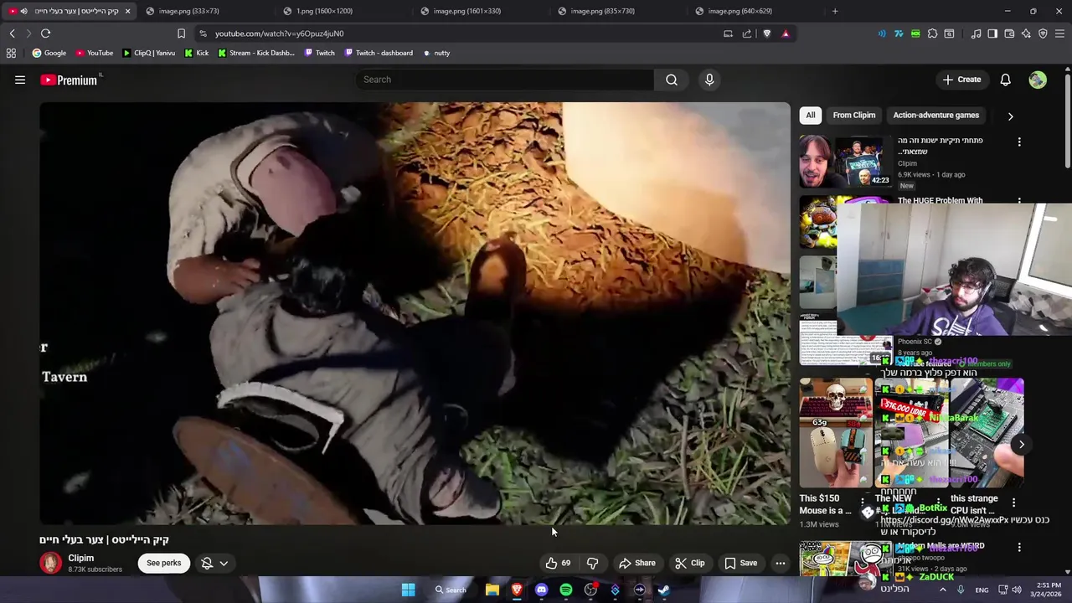Save video to playlist

click(740, 563)
